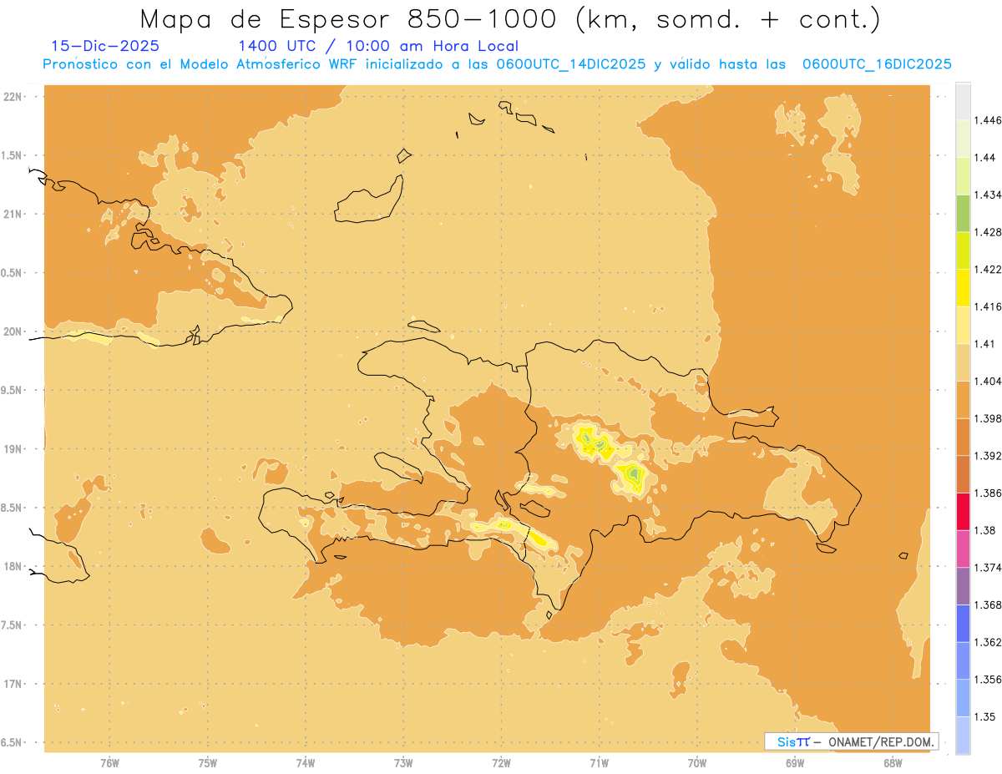Viewport: 1002px width, 774px height.
Task: Click the 18N latitude label
Action: [x=13, y=567]
